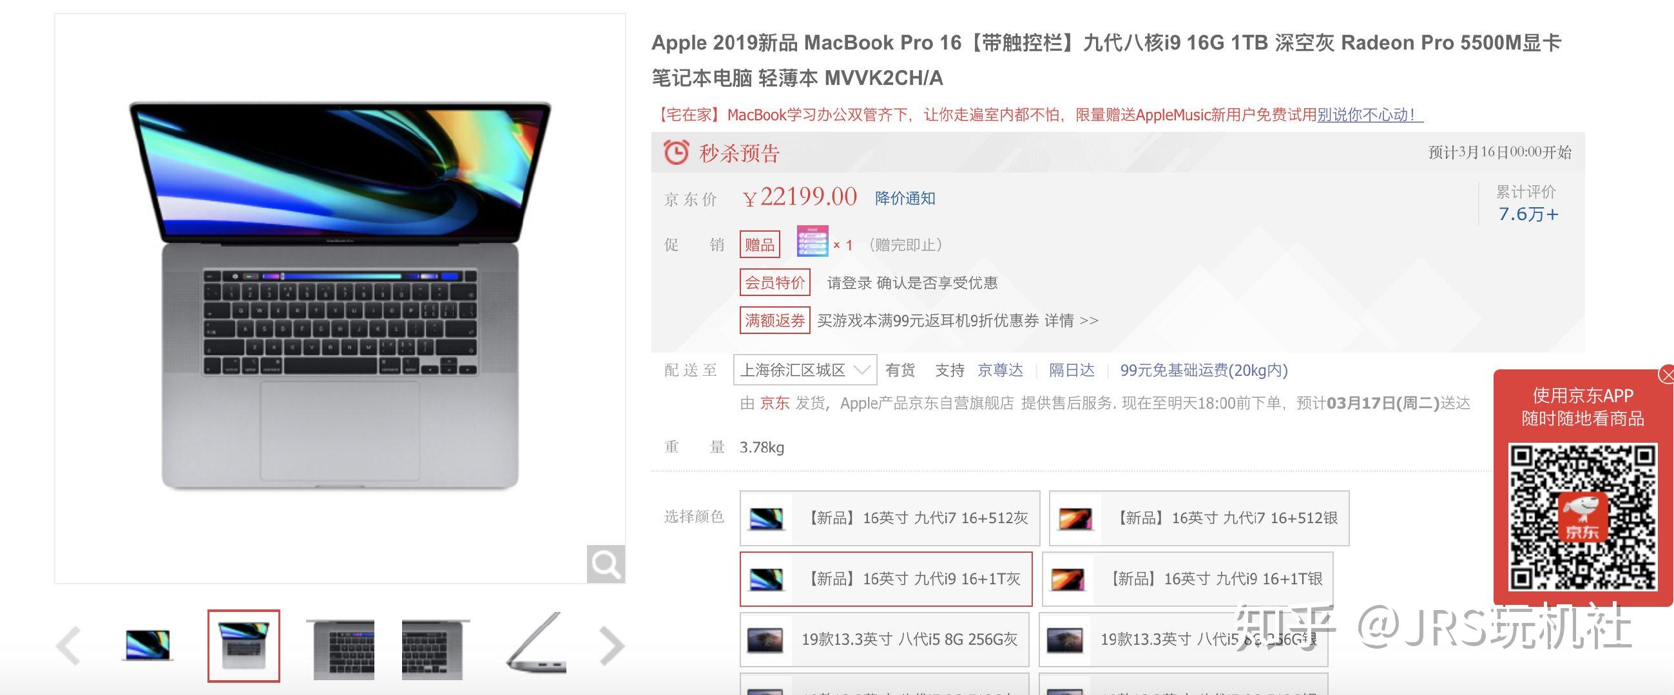The image size is (1674, 695).
Task: Click the 降价通知 price alert link
Action: [x=905, y=198]
